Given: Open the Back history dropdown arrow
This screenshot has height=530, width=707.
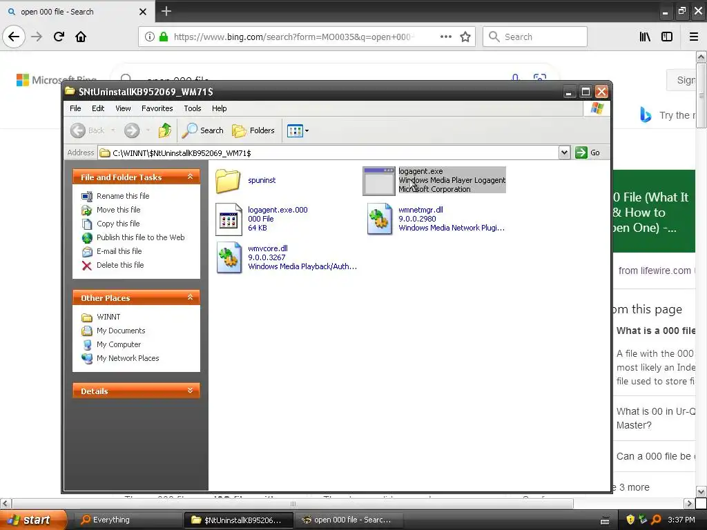Looking at the screenshot, I should pos(113,130).
